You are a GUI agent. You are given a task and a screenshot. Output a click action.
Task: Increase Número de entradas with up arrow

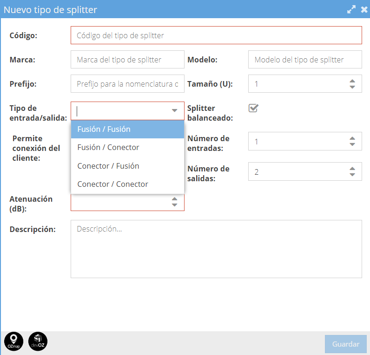352,138
